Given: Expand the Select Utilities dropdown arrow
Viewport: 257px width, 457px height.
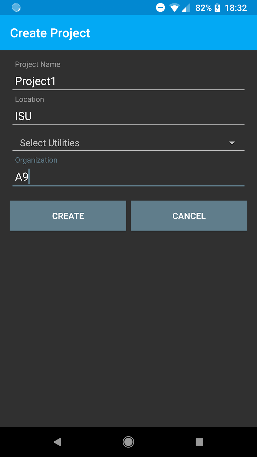Looking at the screenshot, I should (x=232, y=143).
